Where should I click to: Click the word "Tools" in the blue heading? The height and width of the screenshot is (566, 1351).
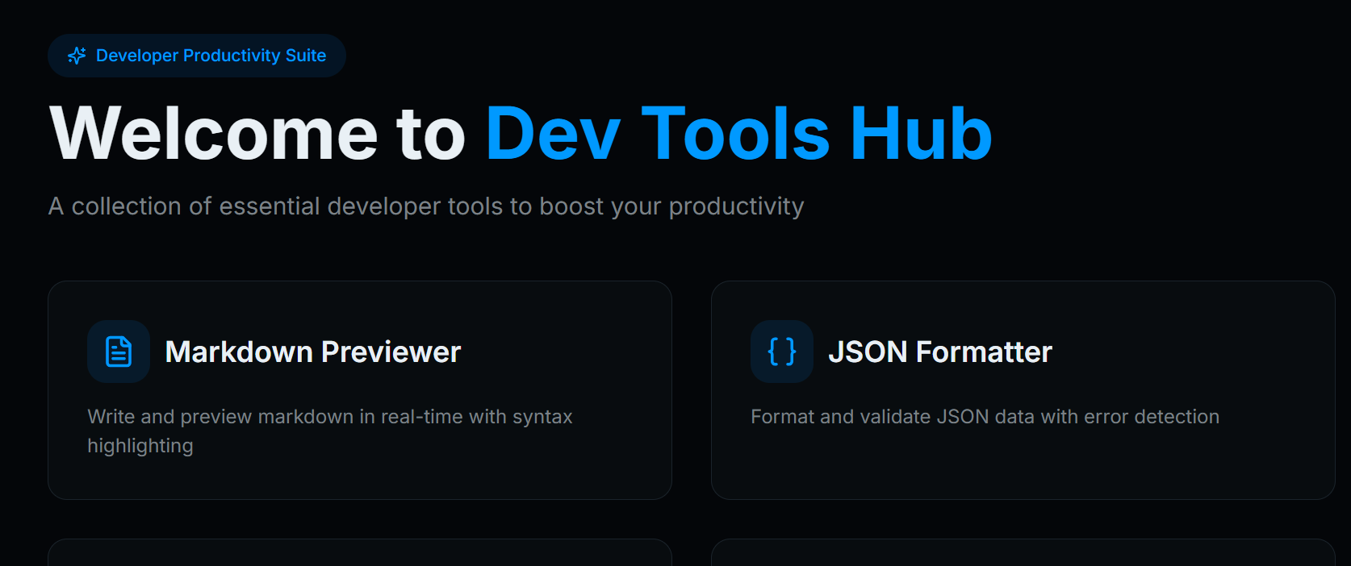click(735, 134)
